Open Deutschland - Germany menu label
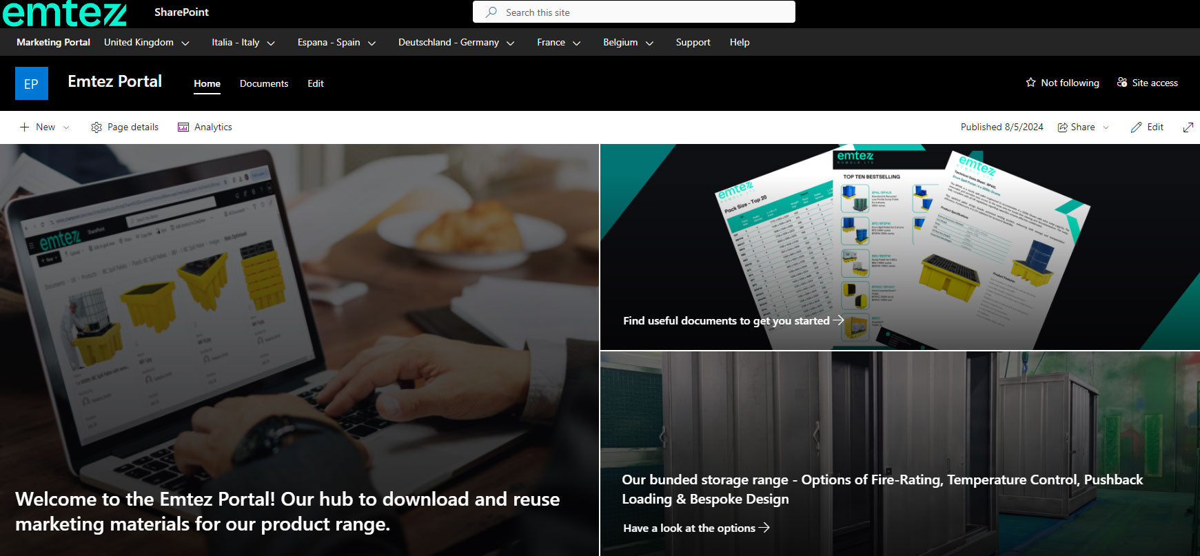Screen dimensions: 1200x556 click(x=449, y=42)
